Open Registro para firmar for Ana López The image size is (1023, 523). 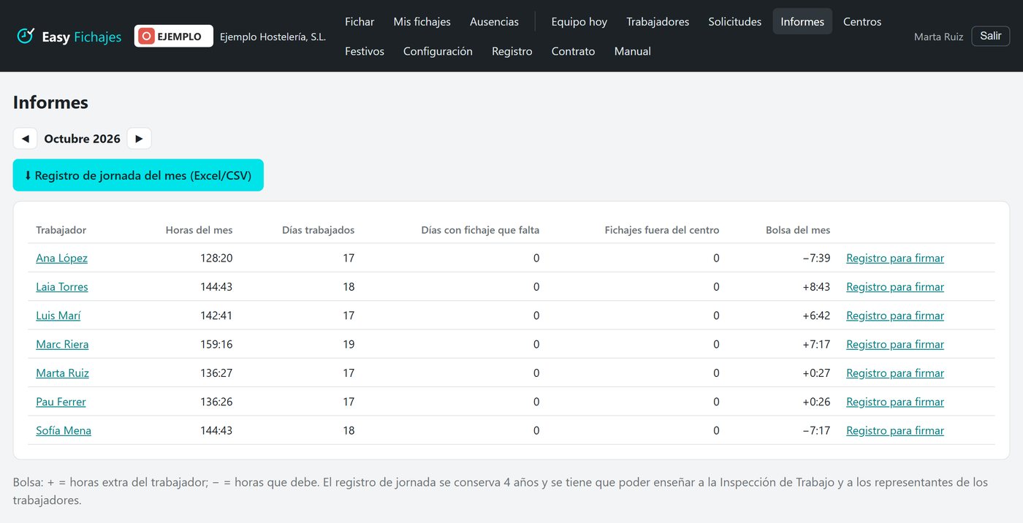(895, 258)
